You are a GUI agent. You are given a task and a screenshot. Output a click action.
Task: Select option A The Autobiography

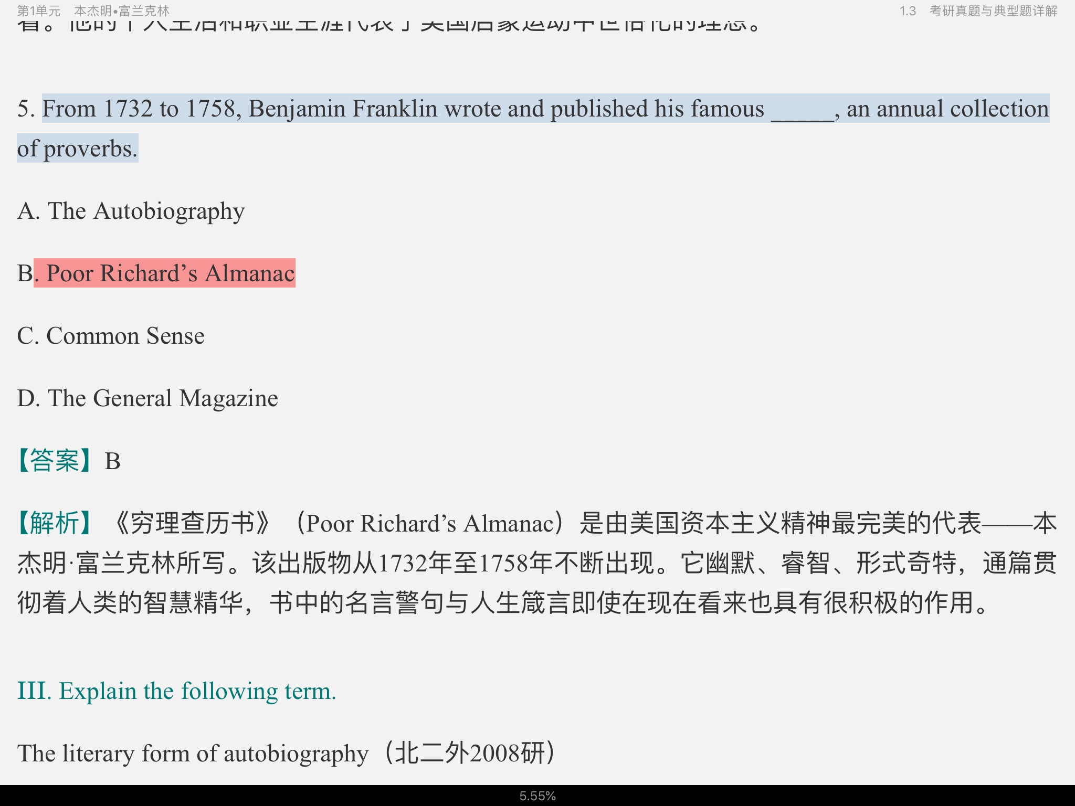pyautogui.click(x=131, y=211)
